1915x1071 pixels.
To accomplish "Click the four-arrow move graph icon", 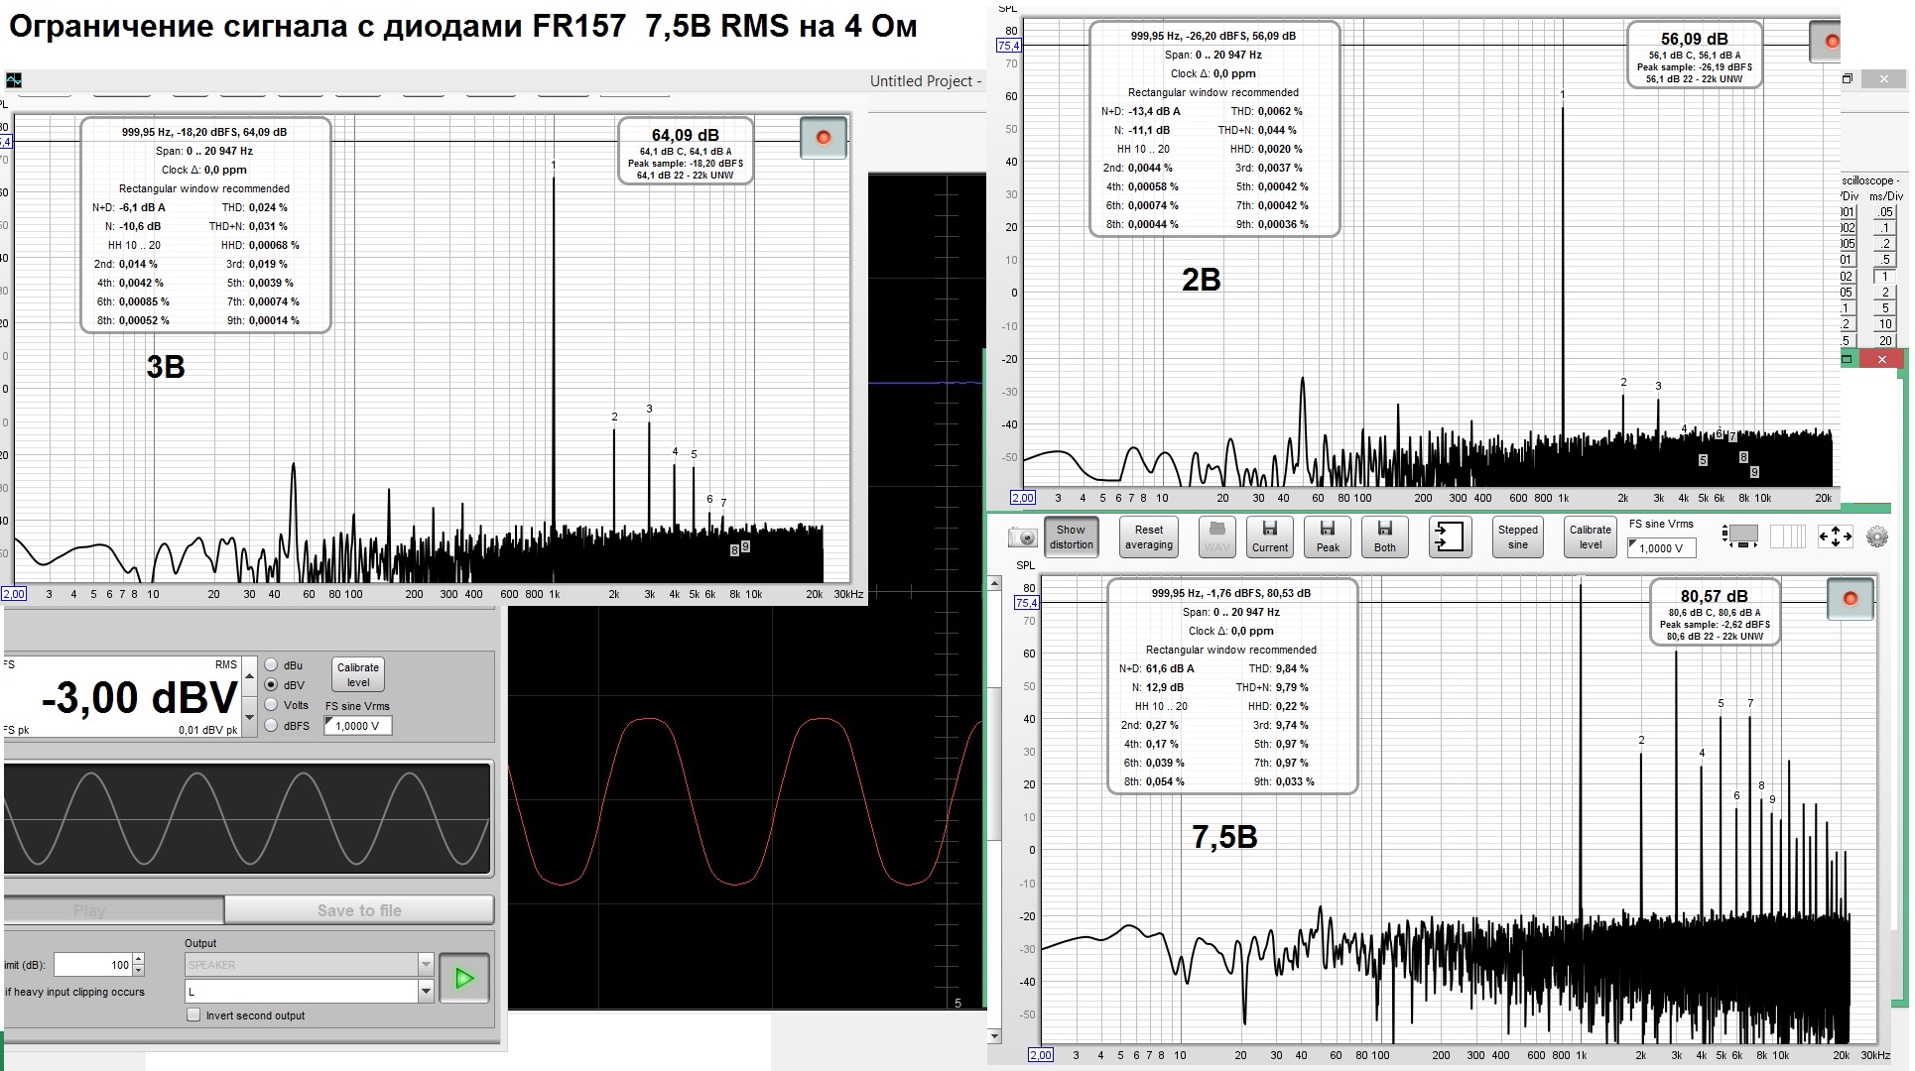I will (1835, 536).
